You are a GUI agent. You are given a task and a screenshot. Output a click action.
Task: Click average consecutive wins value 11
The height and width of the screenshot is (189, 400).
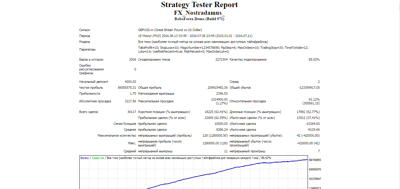226,151
